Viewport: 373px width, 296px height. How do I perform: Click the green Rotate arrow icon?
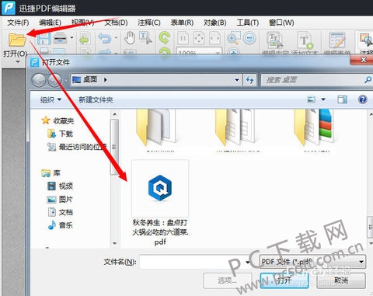click(x=164, y=38)
